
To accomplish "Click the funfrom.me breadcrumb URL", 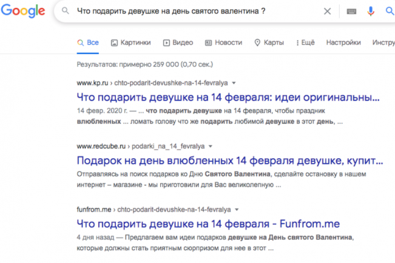I will coord(154,210).
